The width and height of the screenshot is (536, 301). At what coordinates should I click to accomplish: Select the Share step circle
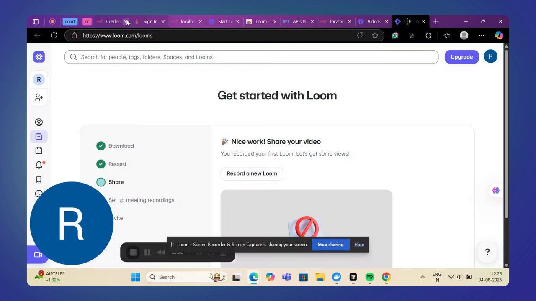[x=101, y=182]
